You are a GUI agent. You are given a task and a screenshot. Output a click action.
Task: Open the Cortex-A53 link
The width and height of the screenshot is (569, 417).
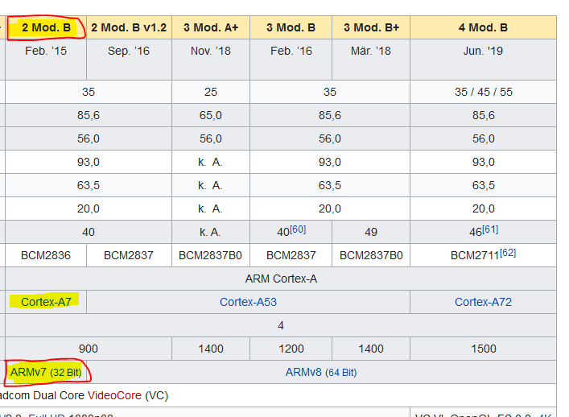pos(248,302)
